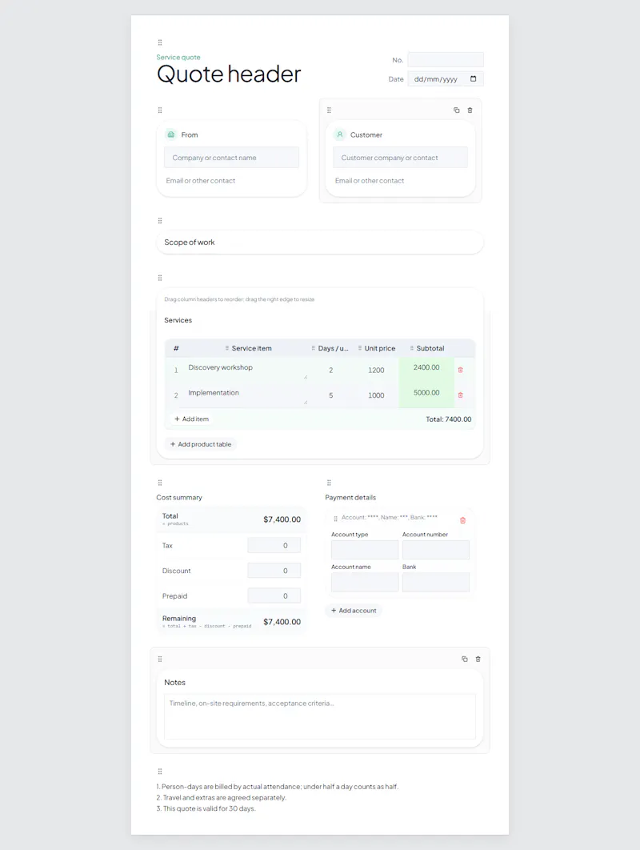The image size is (640, 850).
Task: Click the From building icon
Action: point(171,134)
